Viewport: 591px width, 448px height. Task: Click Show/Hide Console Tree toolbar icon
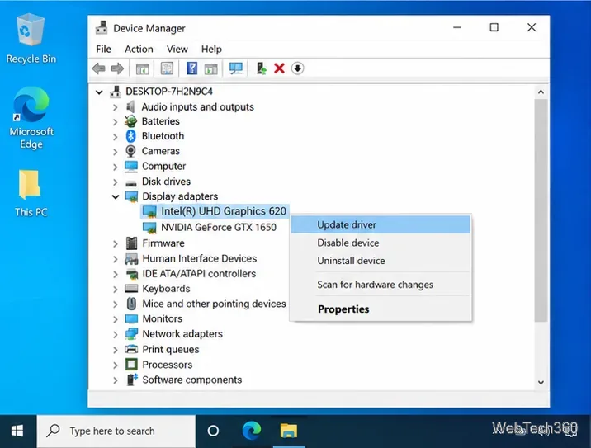(x=142, y=69)
